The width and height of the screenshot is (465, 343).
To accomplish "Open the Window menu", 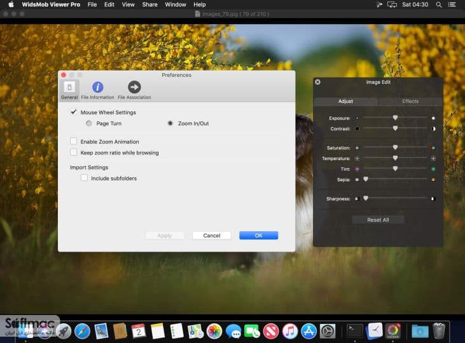I will pyautogui.click(x=176, y=4).
